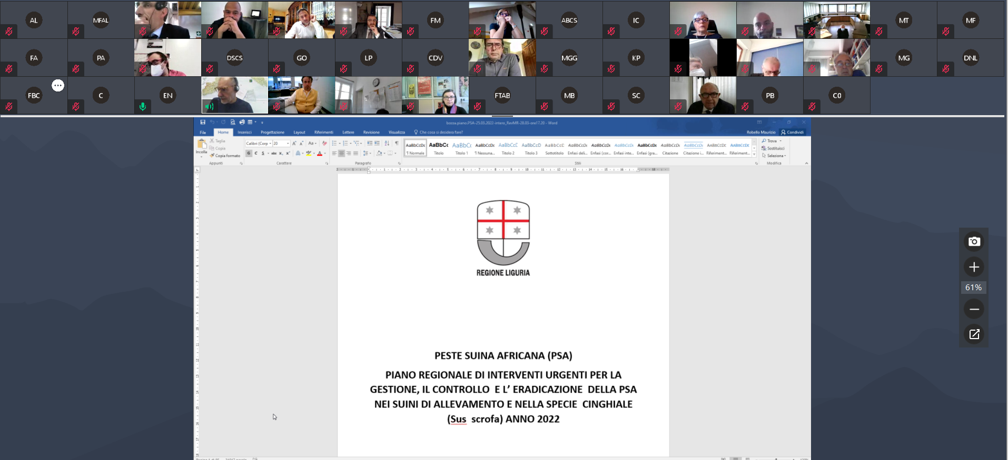Viewport: 1008px width, 460px height.
Task: Open text effects glowing A icon
Action: click(x=298, y=153)
